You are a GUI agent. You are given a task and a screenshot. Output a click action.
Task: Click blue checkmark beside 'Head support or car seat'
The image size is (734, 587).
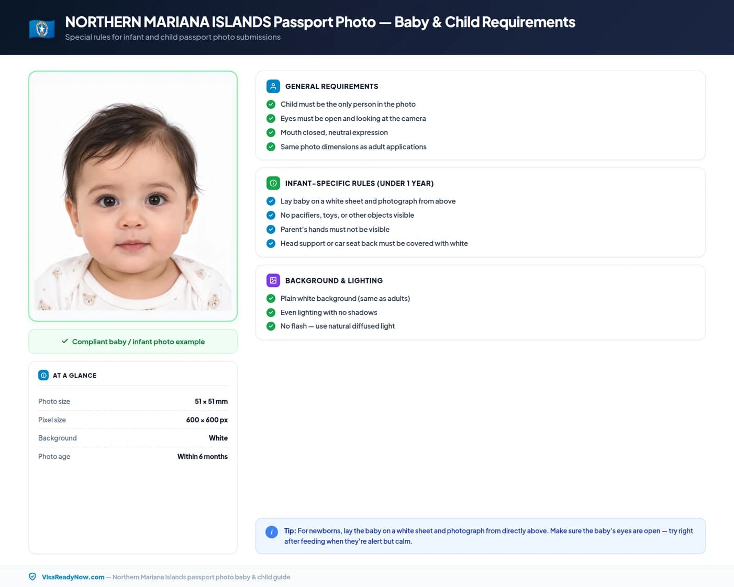[271, 243]
